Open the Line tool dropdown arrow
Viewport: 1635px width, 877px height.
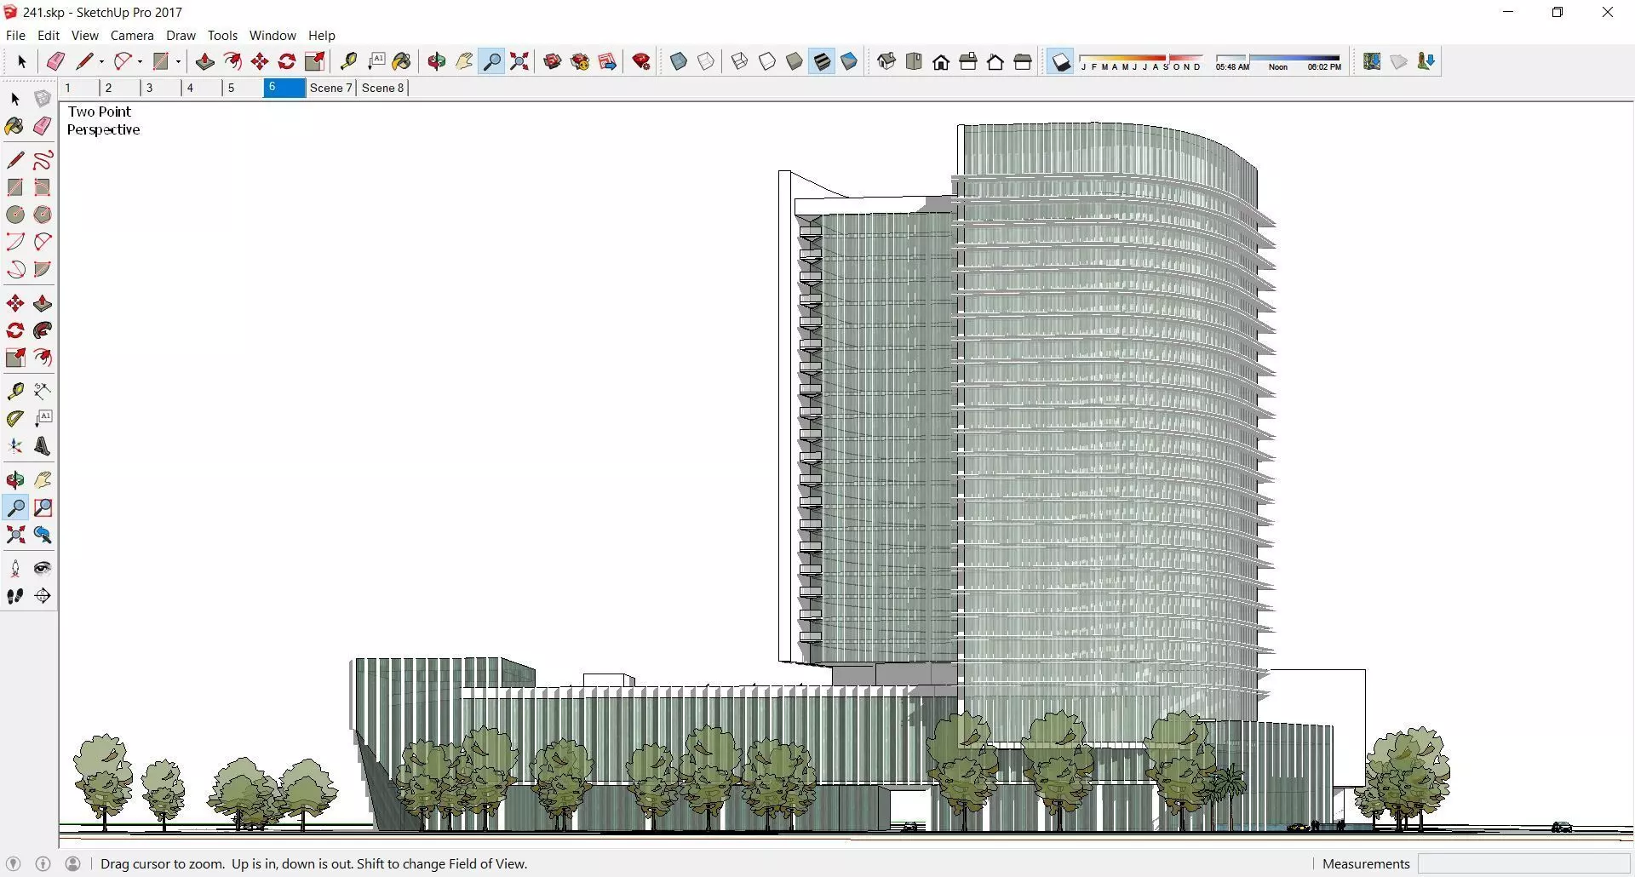click(x=101, y=61)
